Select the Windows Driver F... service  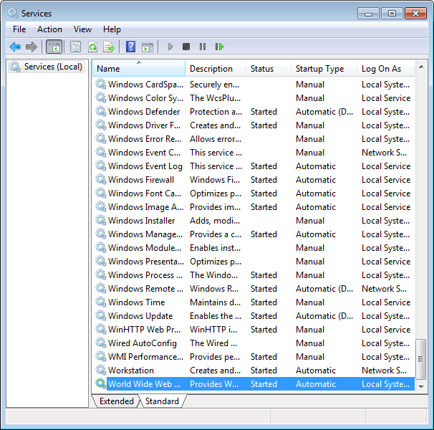254,125
